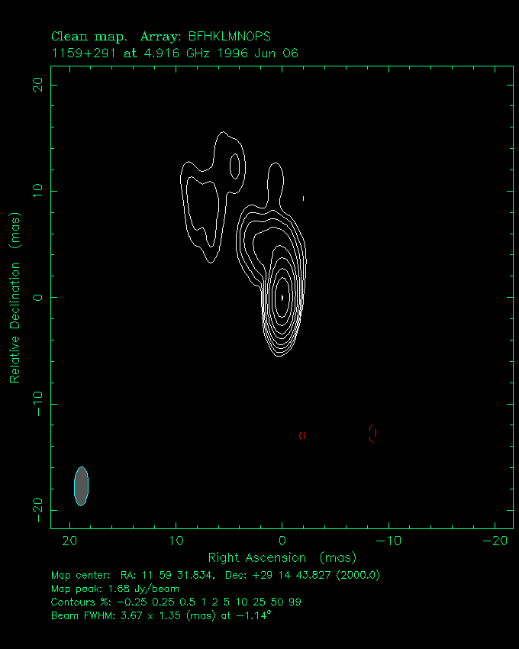Click the 'Right Ascension (mas)' axis label
This screenshot has width=519, height=649.
click(282, 557)
